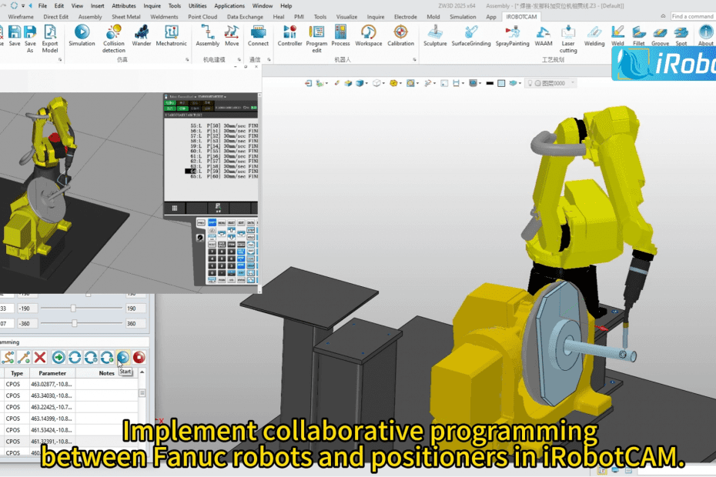
Task: Open the Calibration tool
Action: 401,36
